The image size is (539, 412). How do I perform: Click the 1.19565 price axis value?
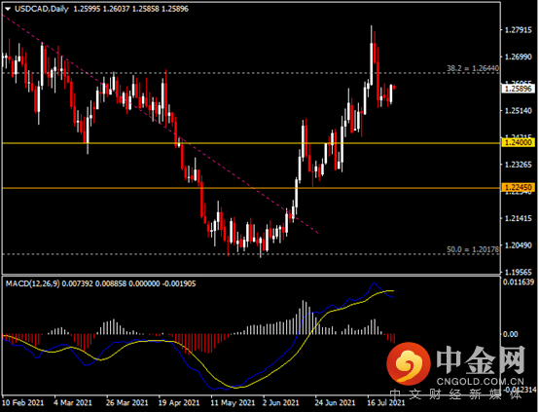pos(518,272)
